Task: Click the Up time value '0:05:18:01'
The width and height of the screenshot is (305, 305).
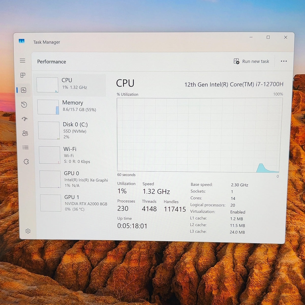Action: (x=132, y=226)
